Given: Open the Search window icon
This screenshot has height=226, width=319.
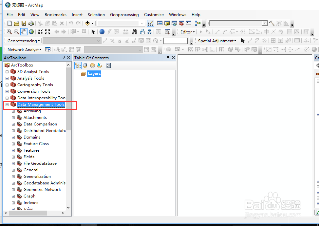Looking at the screenshot, I should tap(174, 23).
